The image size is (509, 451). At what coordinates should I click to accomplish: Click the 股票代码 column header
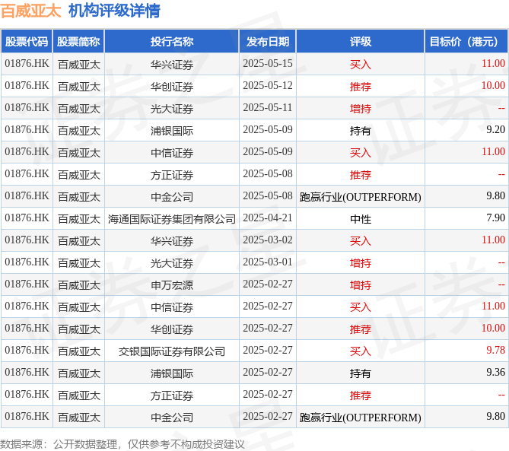pos(27,42)
